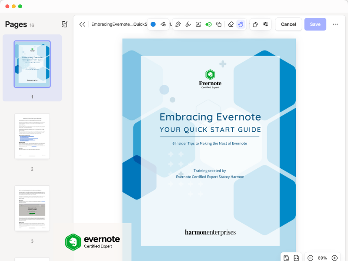The width and height of the screenshot is (348, 261).
Task: Select the text box annotation tool
Action: click(198, 24)
